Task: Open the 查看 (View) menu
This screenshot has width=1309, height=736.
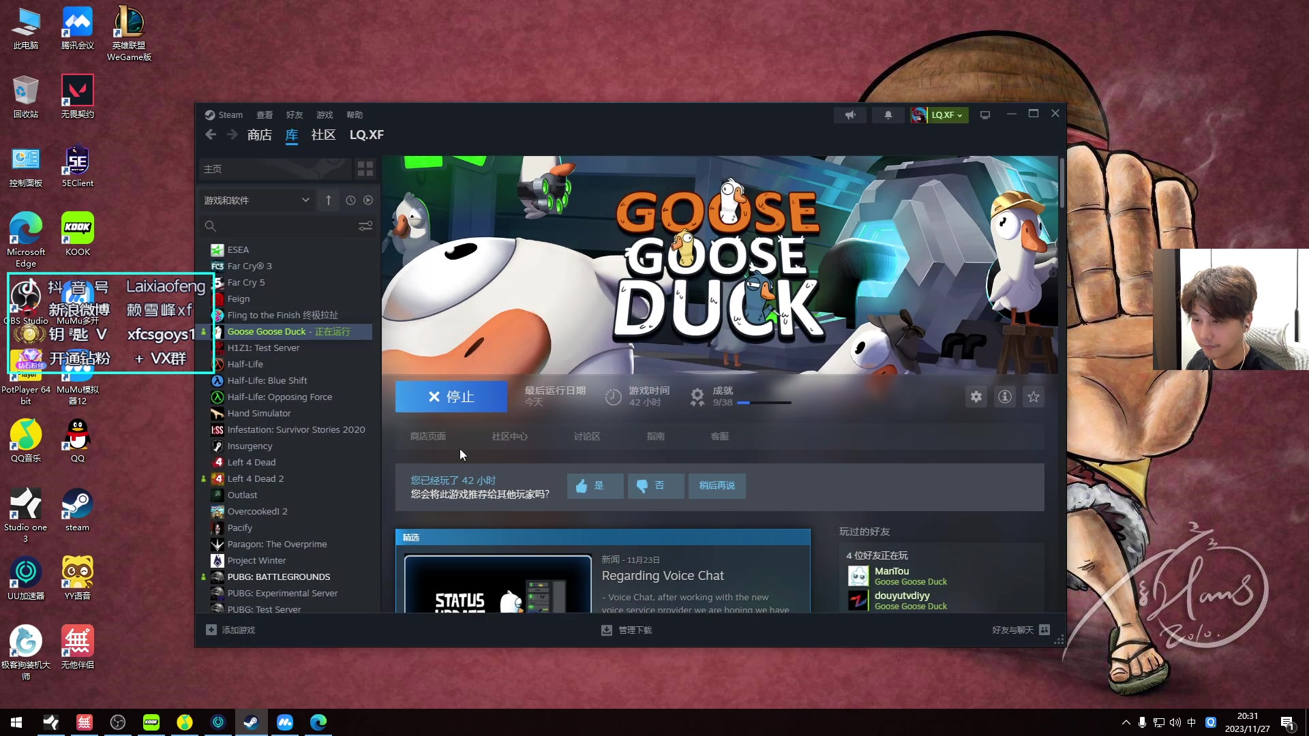Action: 265,114
